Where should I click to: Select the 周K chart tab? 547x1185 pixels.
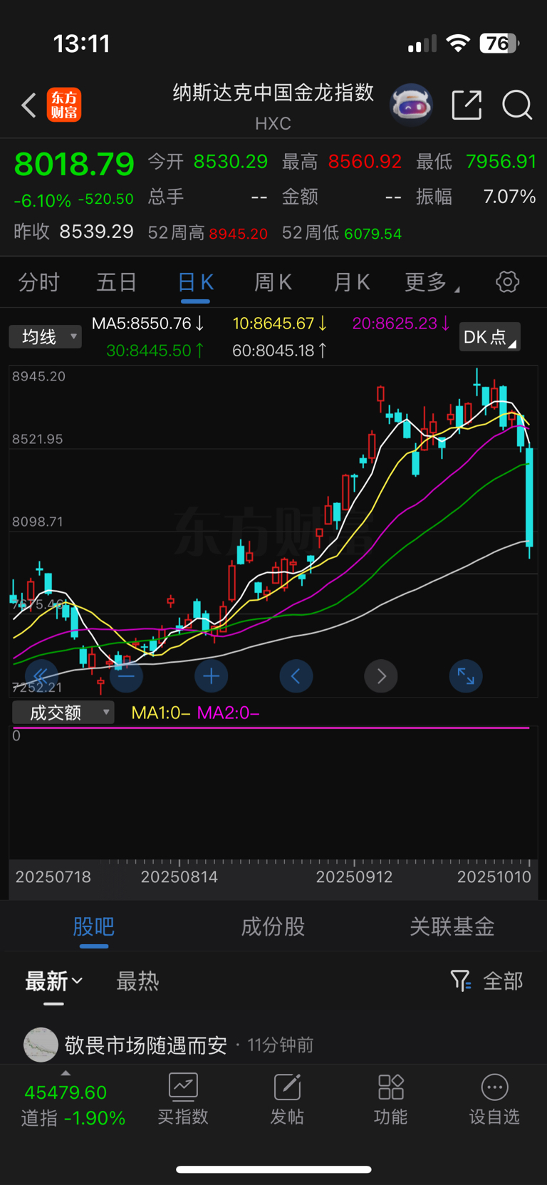point(273,282)
